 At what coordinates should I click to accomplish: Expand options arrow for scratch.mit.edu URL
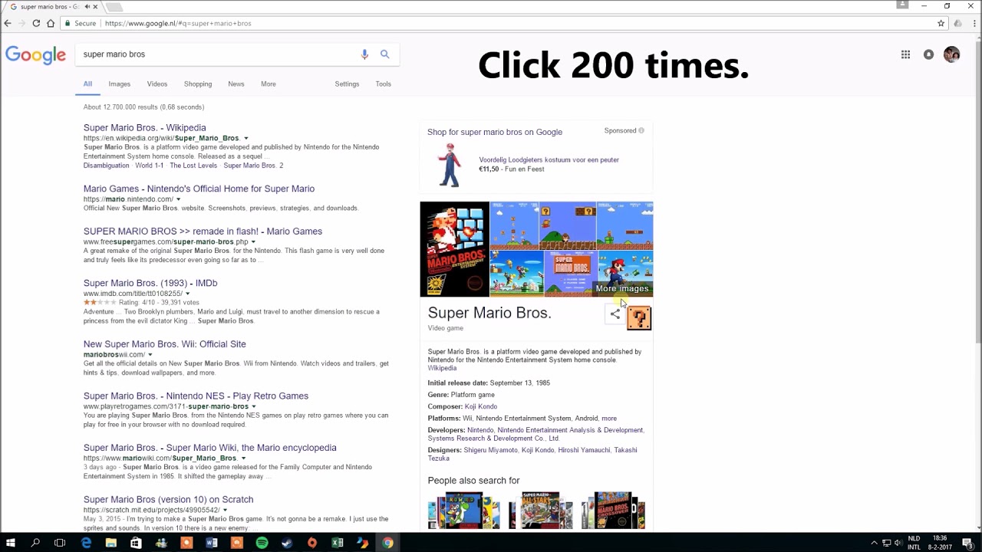coord(226,510)
